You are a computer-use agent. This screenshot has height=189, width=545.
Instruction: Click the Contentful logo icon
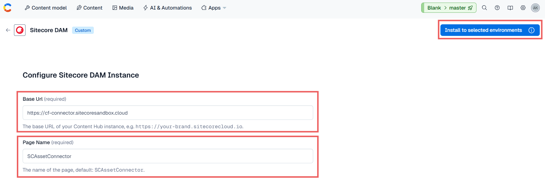pos(8,8)
